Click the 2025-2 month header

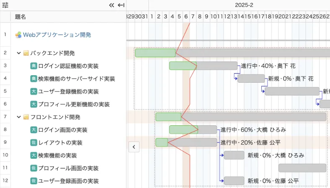pos(244,5)
